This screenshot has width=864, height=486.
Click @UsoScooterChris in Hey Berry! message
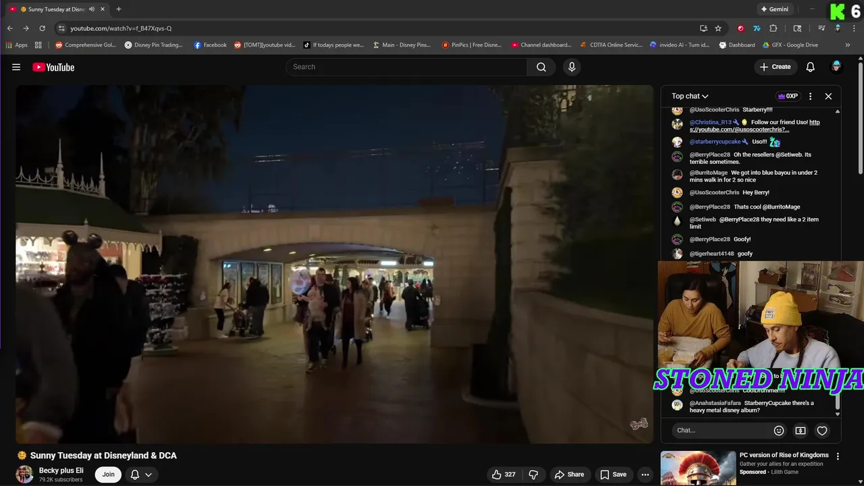[714, 192]
